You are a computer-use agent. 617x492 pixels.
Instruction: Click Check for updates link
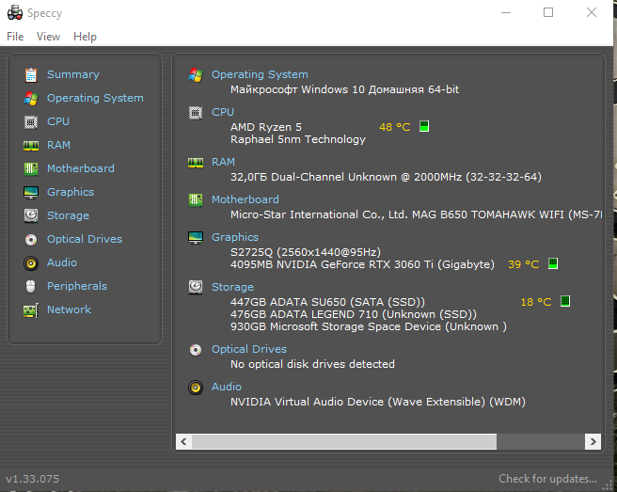(x=547, y=479)
